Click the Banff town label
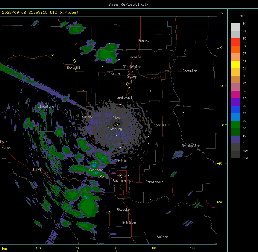 37,170
